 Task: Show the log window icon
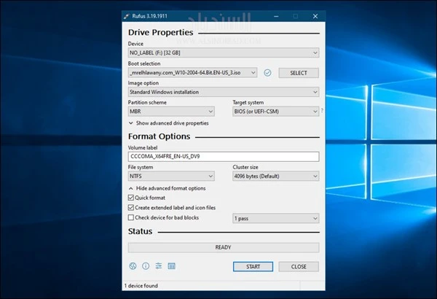(172, 266)
